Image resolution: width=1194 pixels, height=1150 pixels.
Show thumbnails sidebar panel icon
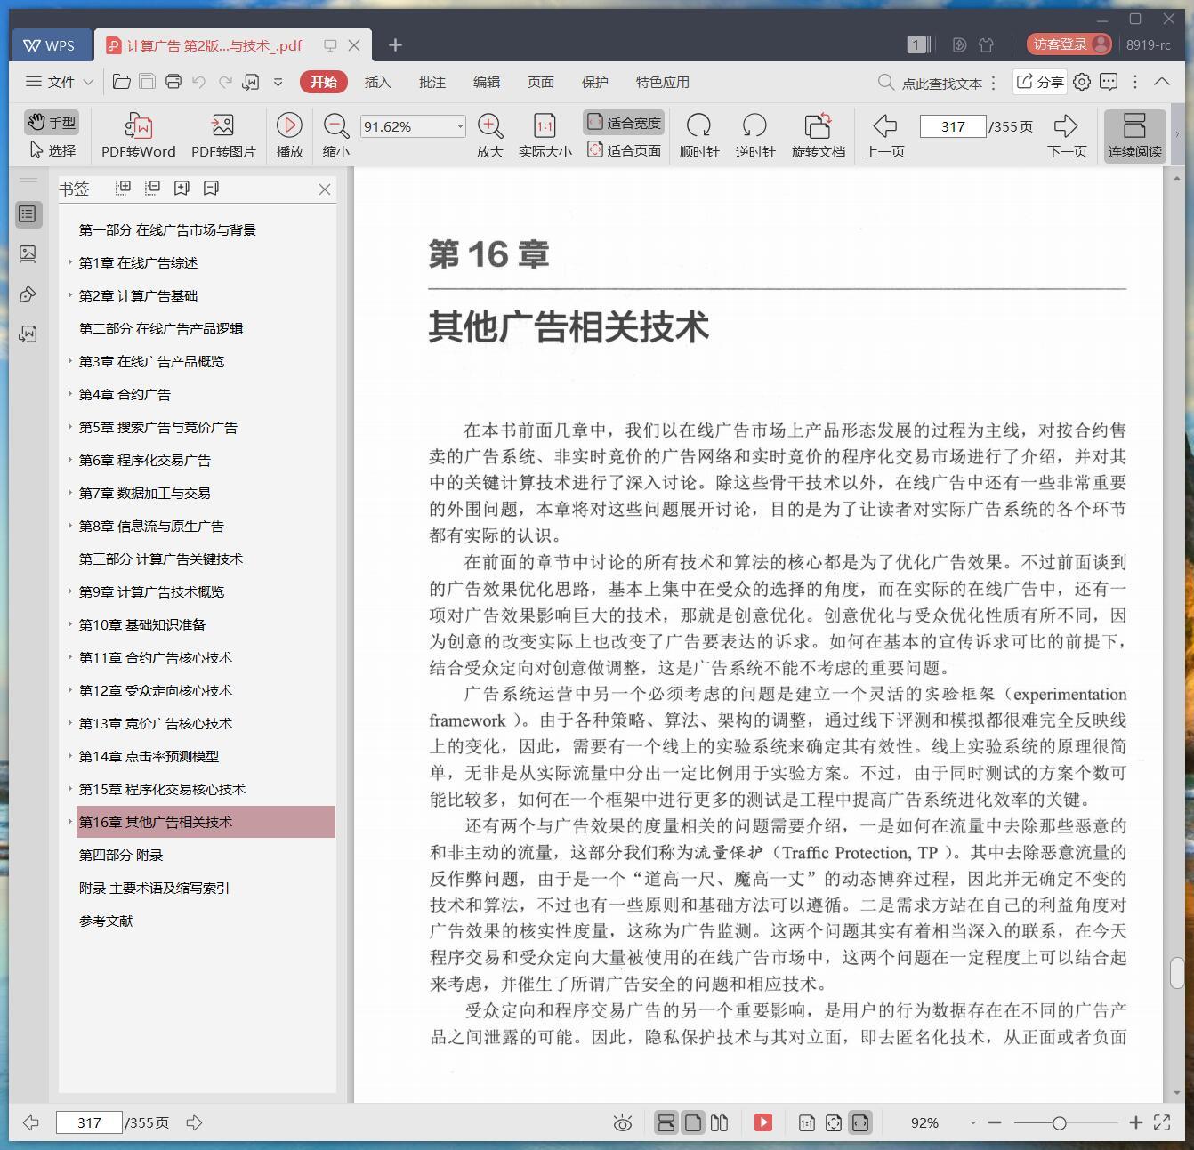(28, 254)
